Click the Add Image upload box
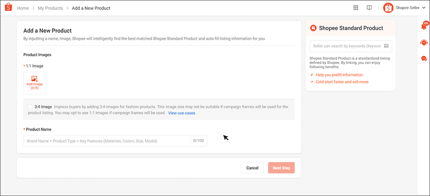The height and width of the screenshot is (196, 430). pos(34,83)
